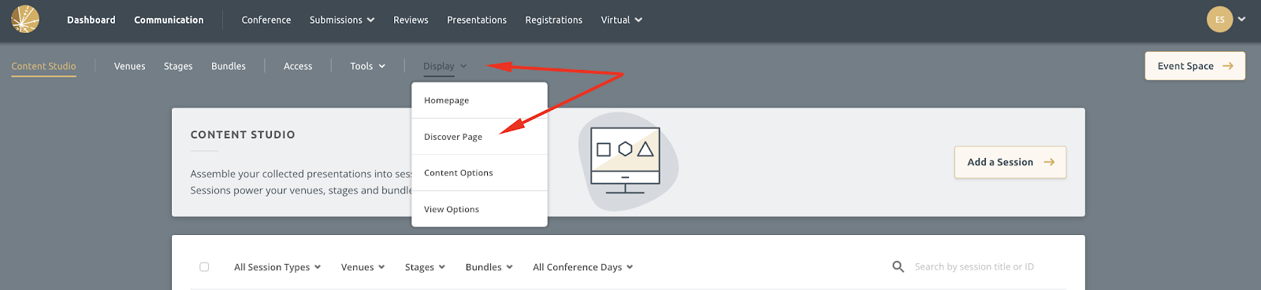Toggle the select-all sessions checkbox

[x=204, y=267]
